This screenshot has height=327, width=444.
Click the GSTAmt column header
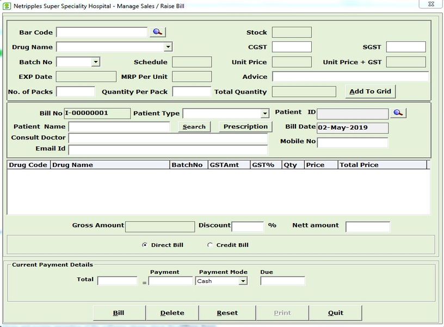pos(229,165)
